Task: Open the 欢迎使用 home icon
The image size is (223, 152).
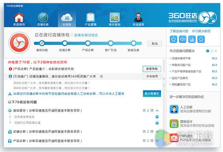Action: (19, 17)
